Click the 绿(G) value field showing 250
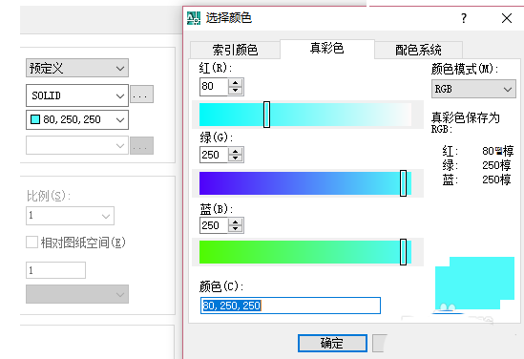 [x=214, y=155]
